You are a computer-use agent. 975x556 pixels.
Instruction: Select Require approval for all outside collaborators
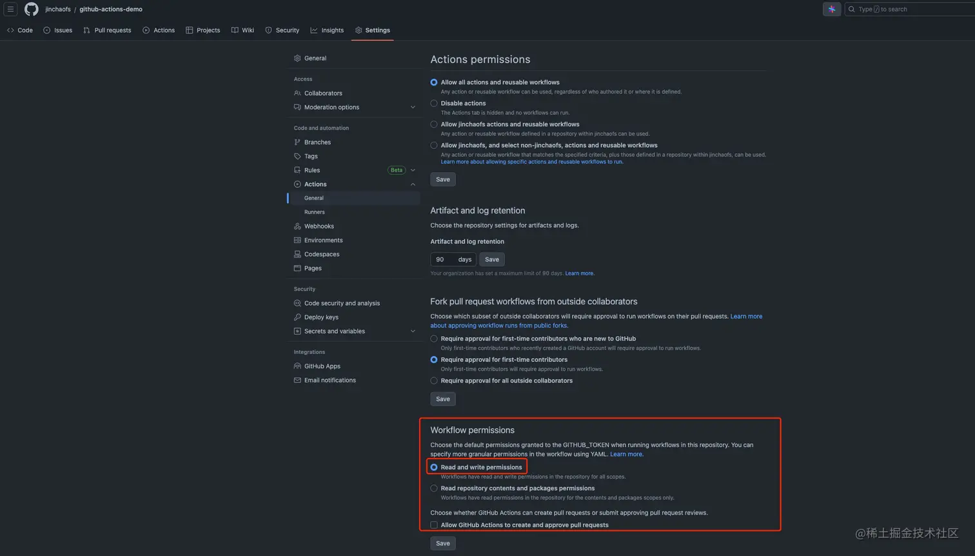click(x=434, y=381)
